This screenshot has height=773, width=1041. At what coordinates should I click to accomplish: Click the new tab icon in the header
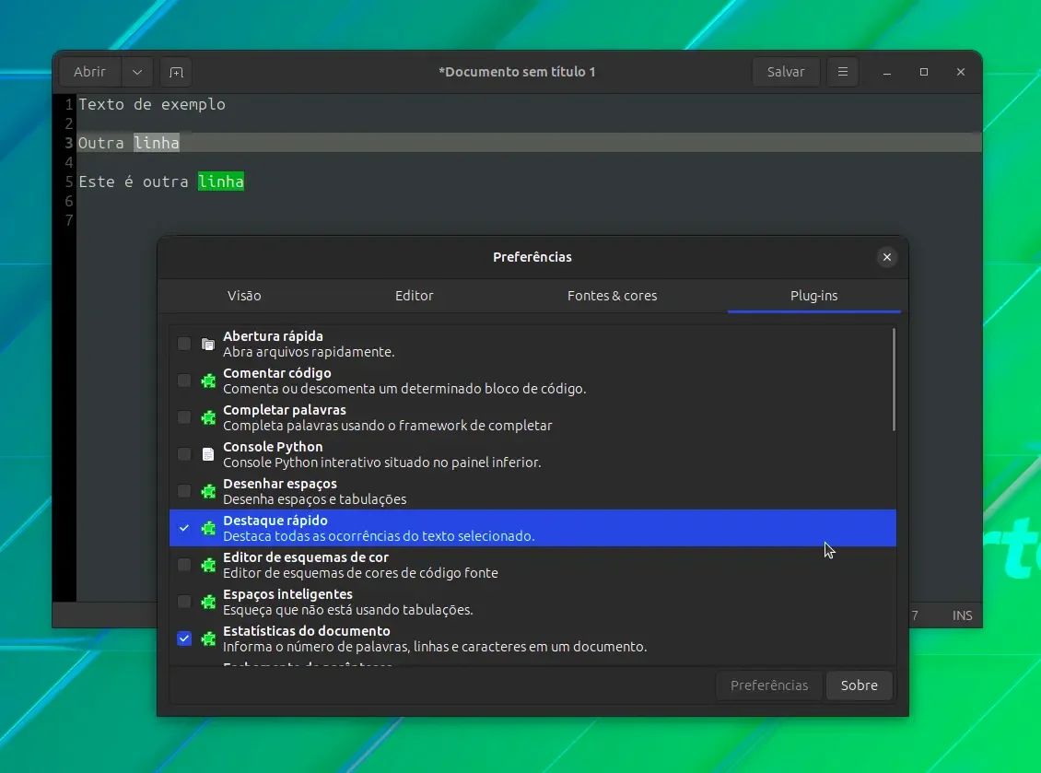tap(176, 72)
